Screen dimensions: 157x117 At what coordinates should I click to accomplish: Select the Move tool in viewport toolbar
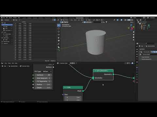(59, 32)
